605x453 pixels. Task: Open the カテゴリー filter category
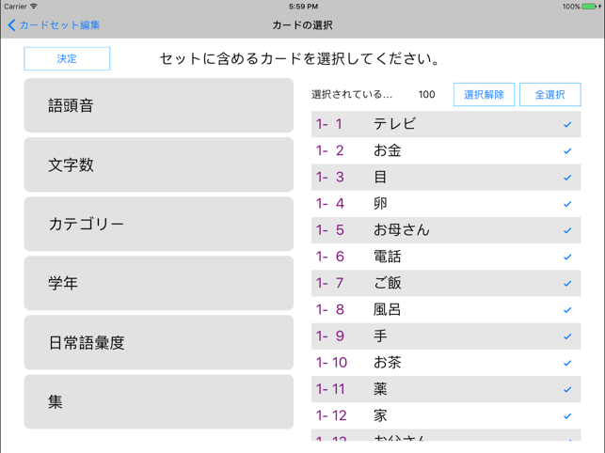[159, 224]
